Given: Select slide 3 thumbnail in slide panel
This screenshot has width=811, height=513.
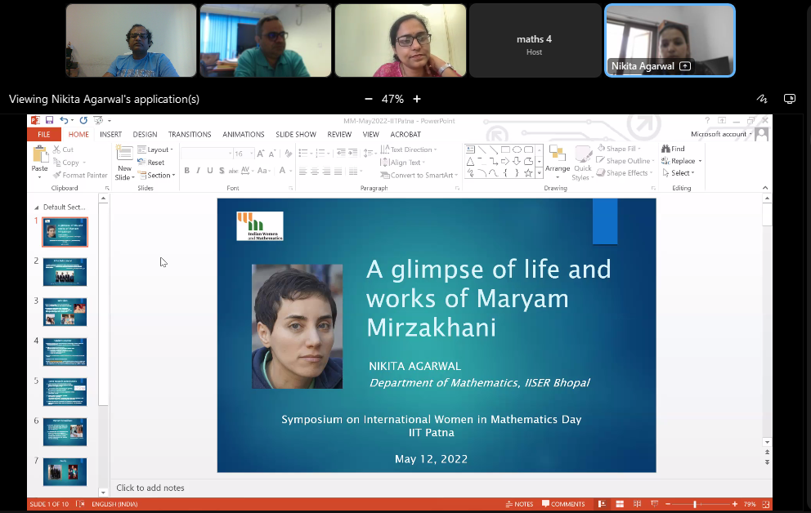Looking at the screenshot, I should coord(65,312).
